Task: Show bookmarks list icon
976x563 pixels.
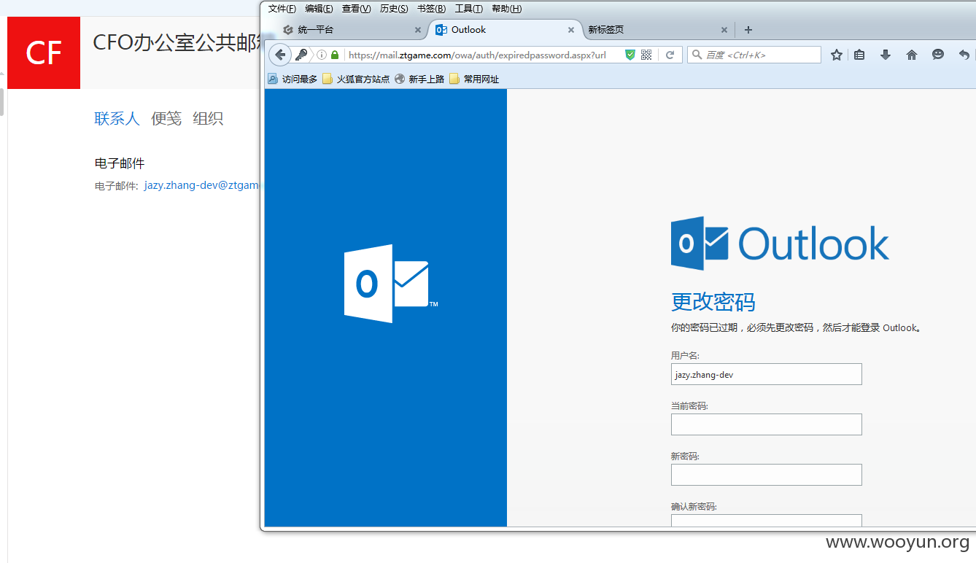Action: pyautogui.click(x=859, y=55)
